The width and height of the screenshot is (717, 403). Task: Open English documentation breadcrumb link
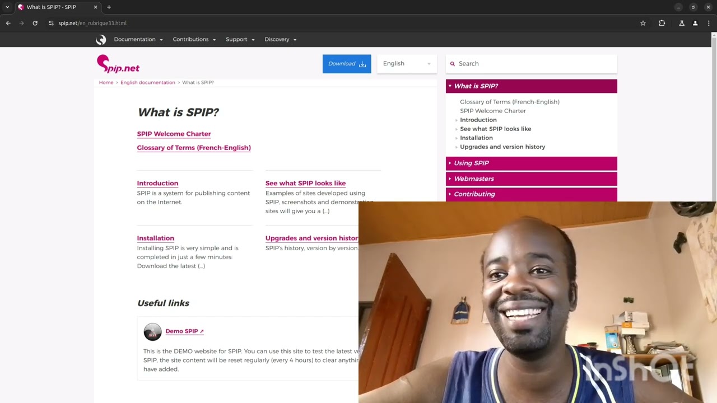pos(148,82)
